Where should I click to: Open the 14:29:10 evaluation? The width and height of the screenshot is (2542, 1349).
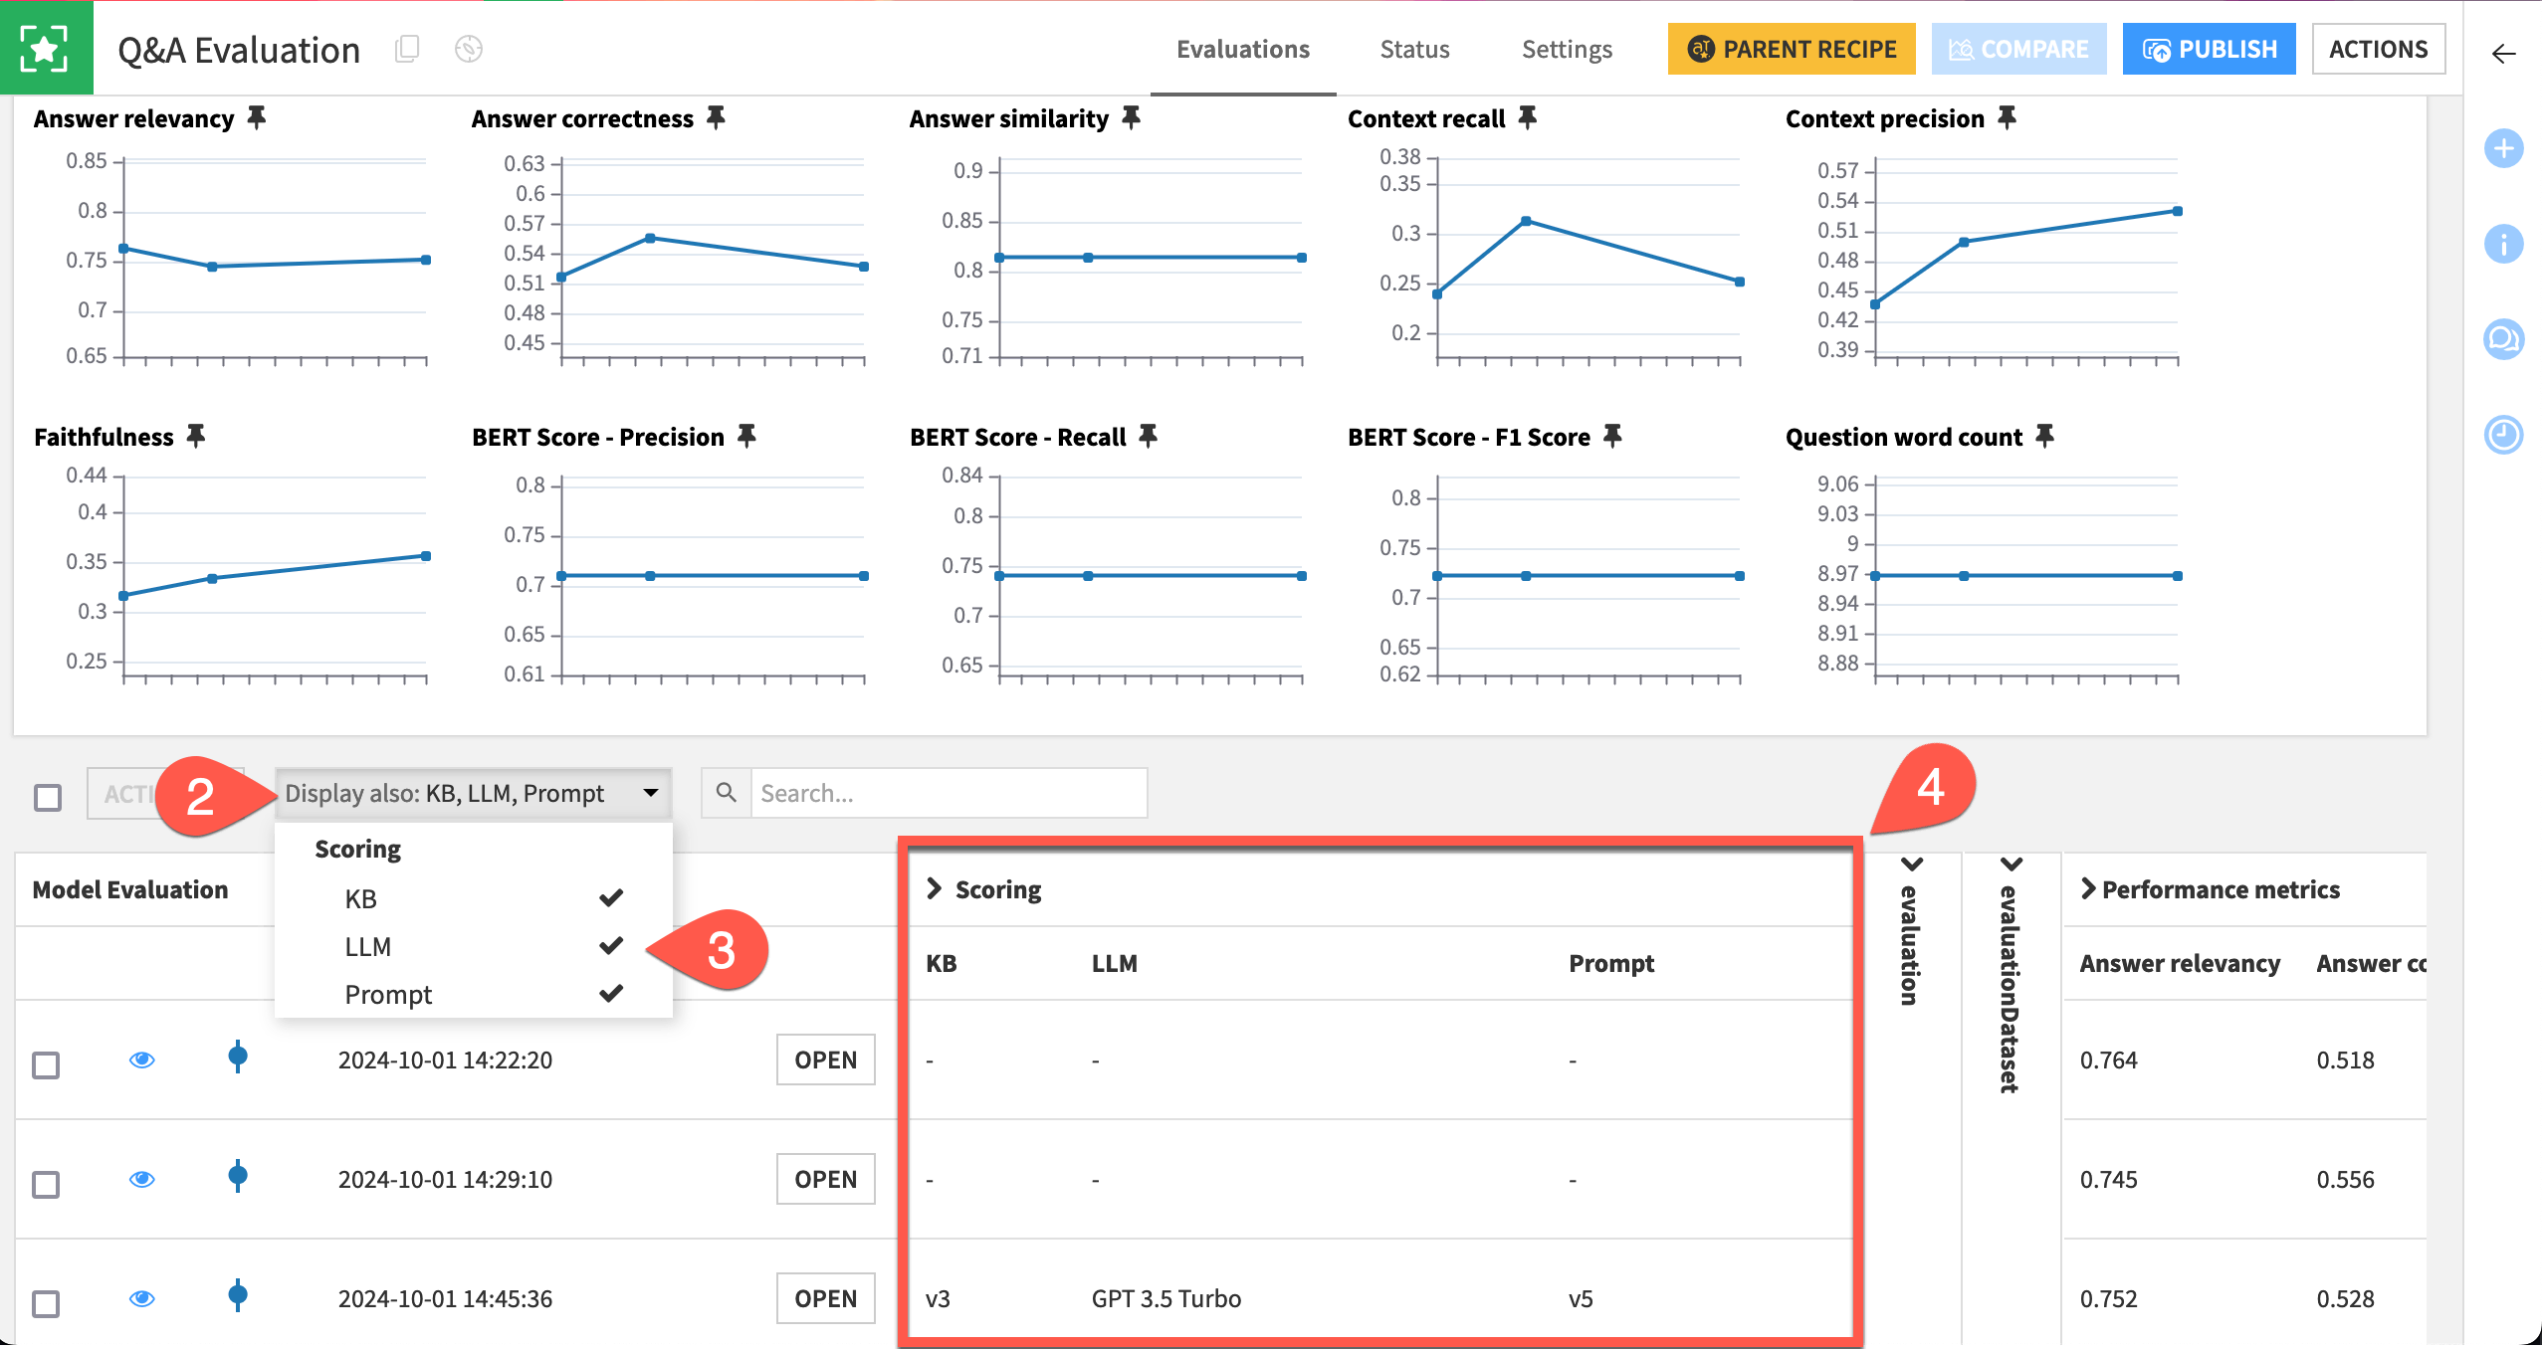coord(825,1179)
